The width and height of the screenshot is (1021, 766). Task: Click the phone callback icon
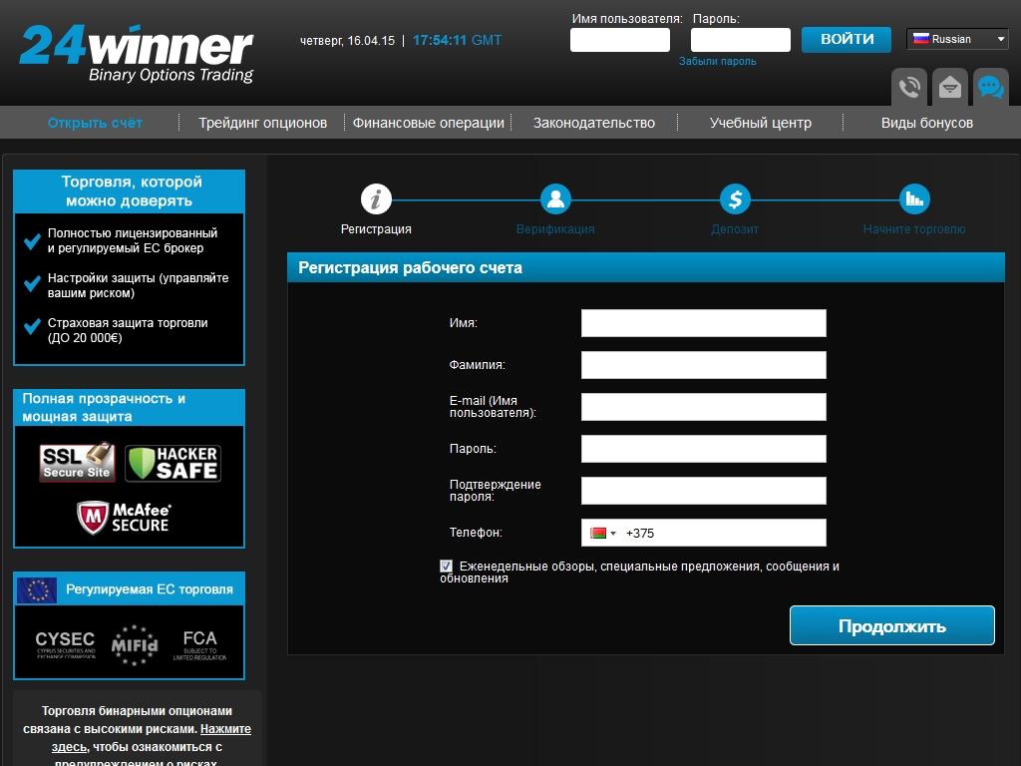909,88
